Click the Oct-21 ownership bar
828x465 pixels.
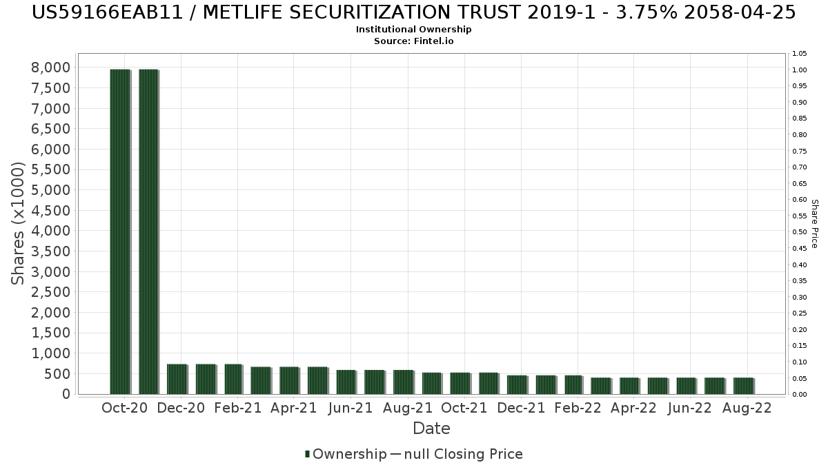tap(460, 383)
